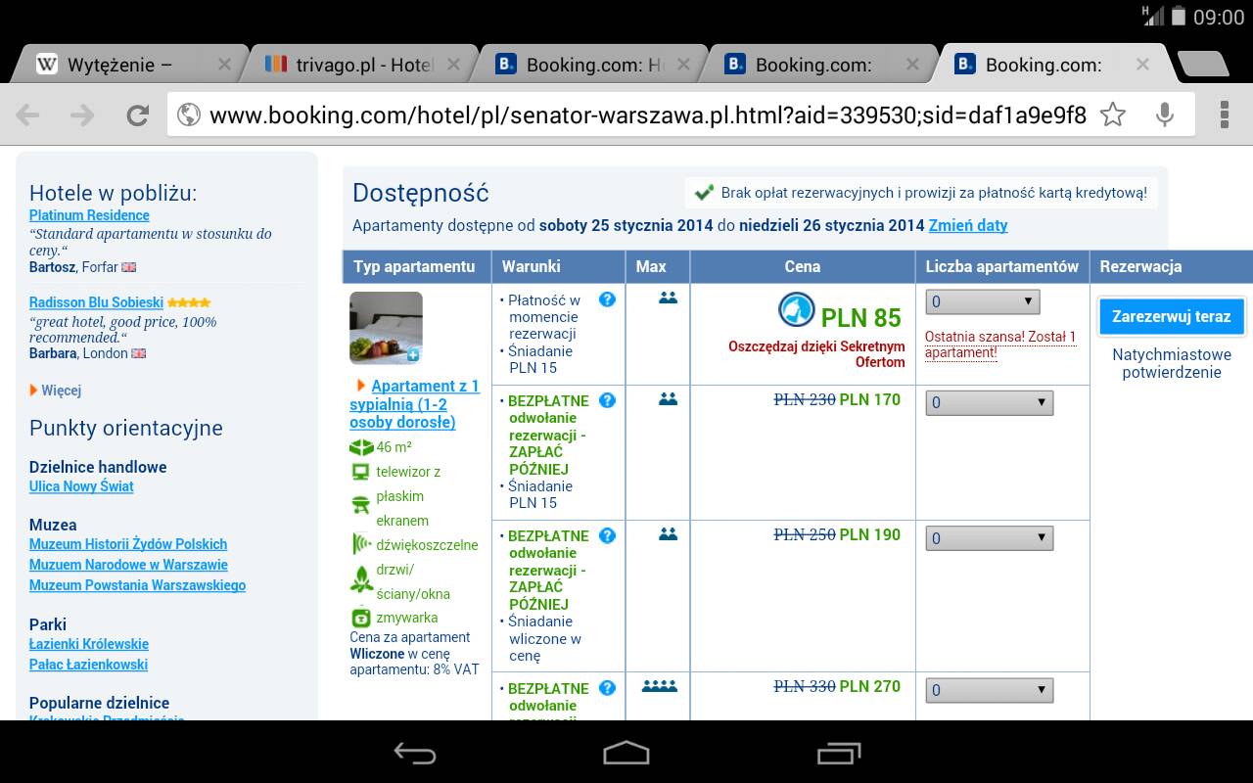
Task: Open the Muzeum Narodowe w Warszawie link
Action: click(x=128, y=565)
